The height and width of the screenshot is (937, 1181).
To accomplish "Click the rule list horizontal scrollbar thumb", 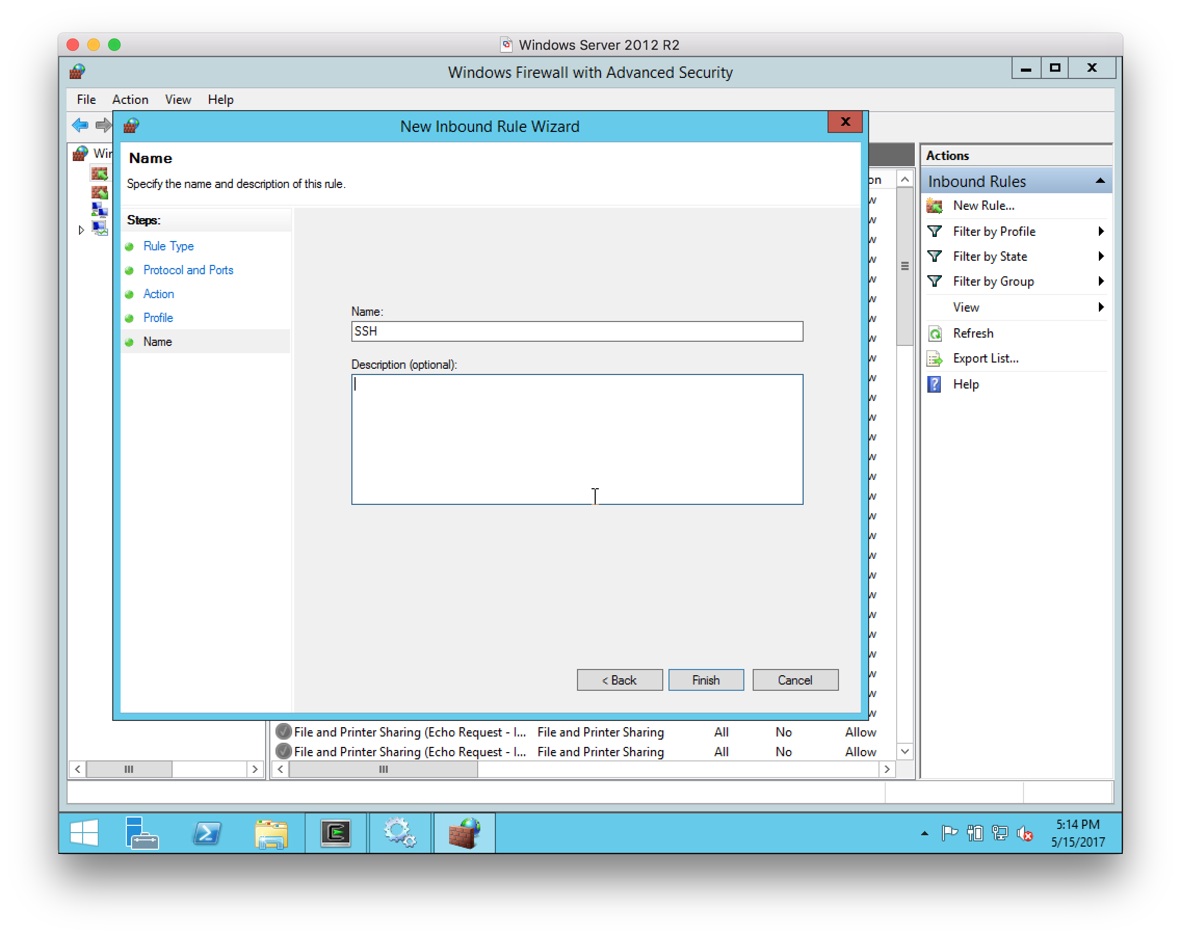I will 384,770.
